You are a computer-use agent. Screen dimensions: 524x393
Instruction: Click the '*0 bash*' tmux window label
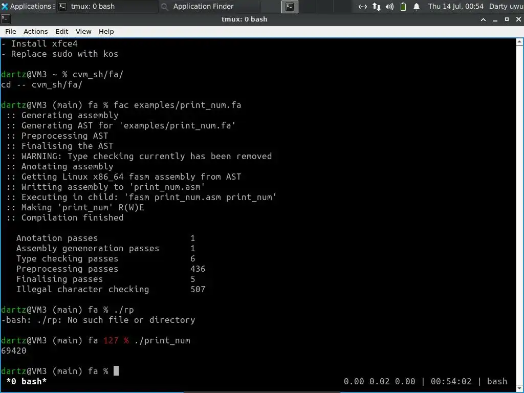point(27,381)
